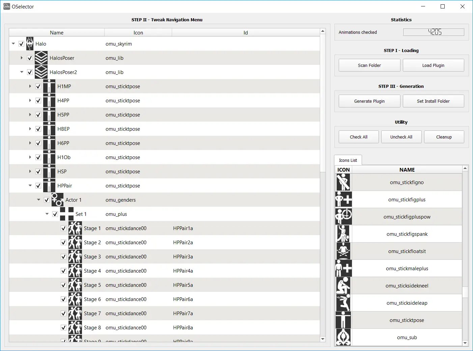Click the Animations checked counter display
473x351 pixels.
point(434,32)
